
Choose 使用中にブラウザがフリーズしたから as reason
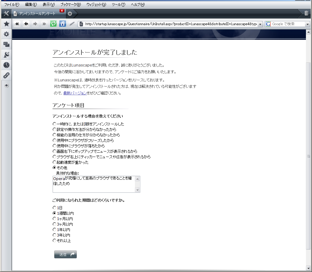click(54, 141)
